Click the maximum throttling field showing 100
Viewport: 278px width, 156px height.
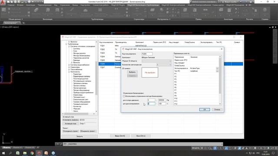[x=162, y=104]
